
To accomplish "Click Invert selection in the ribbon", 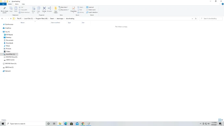I will tap(92, 13).
